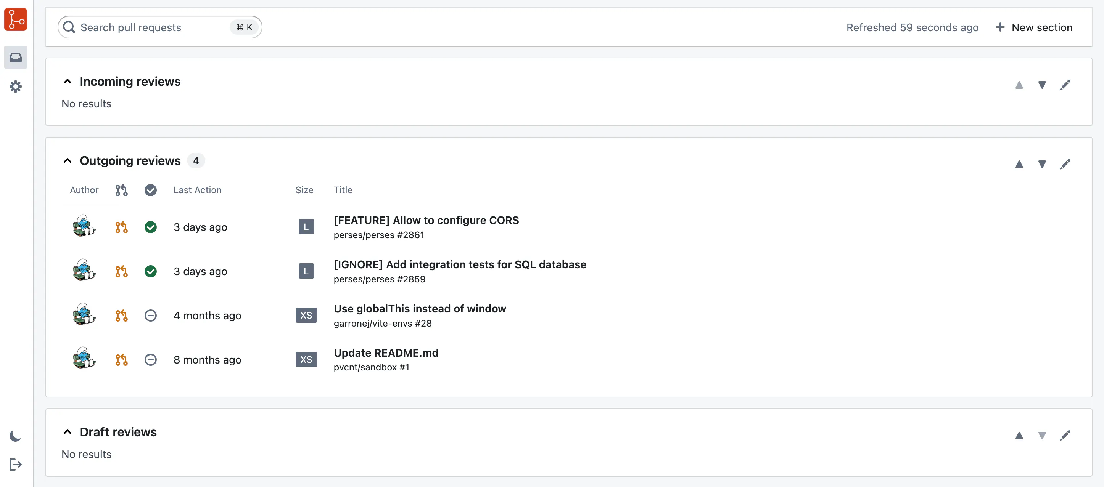Move Outgoing reviews section up
This screenshot has height=487, width=1104.
click(1019, 164)
